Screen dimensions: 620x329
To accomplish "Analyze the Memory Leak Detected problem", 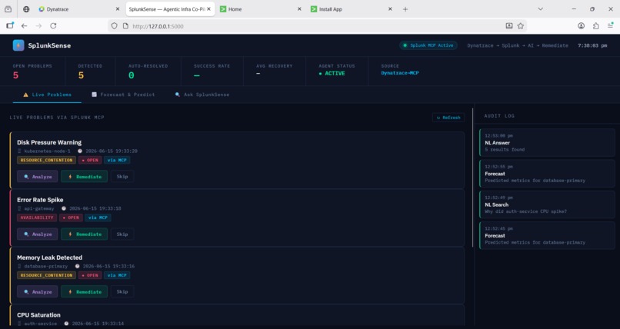I will 37,292.
